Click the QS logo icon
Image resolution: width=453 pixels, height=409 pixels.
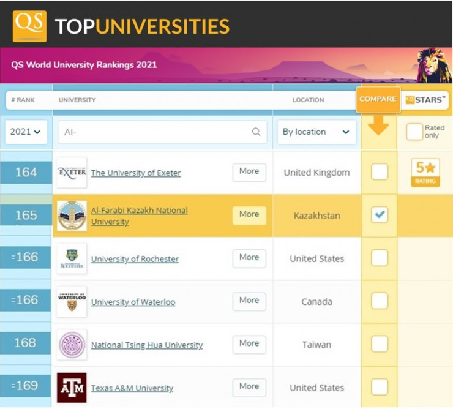pos(29,26)
